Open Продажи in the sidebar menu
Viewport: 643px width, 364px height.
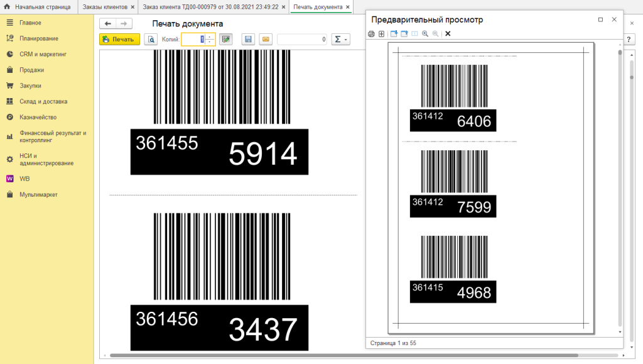coord(31,70)
